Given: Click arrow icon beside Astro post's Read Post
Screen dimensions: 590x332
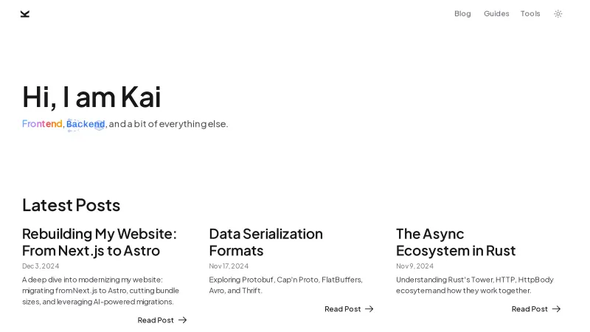Looking at the screenshot, I should pyautogui.click(x=183, y=320).
